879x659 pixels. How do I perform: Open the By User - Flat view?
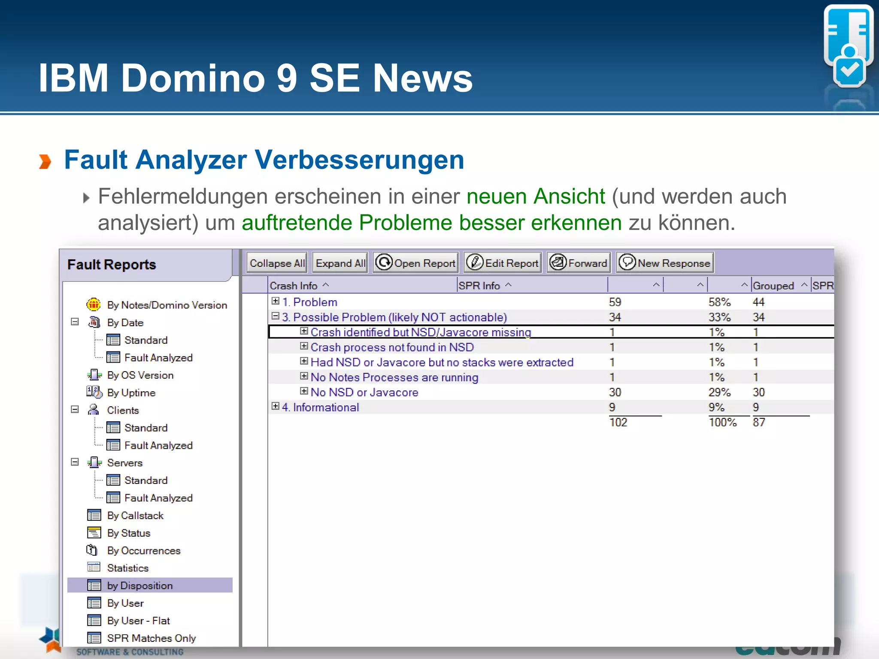pyautogui.click(x=138, y=621)
